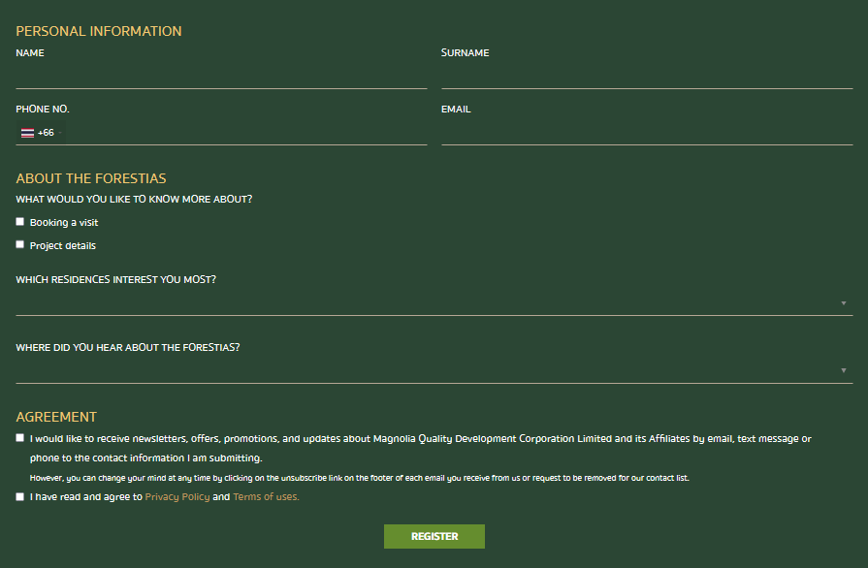Select the Surname text field

coord(647,78)
